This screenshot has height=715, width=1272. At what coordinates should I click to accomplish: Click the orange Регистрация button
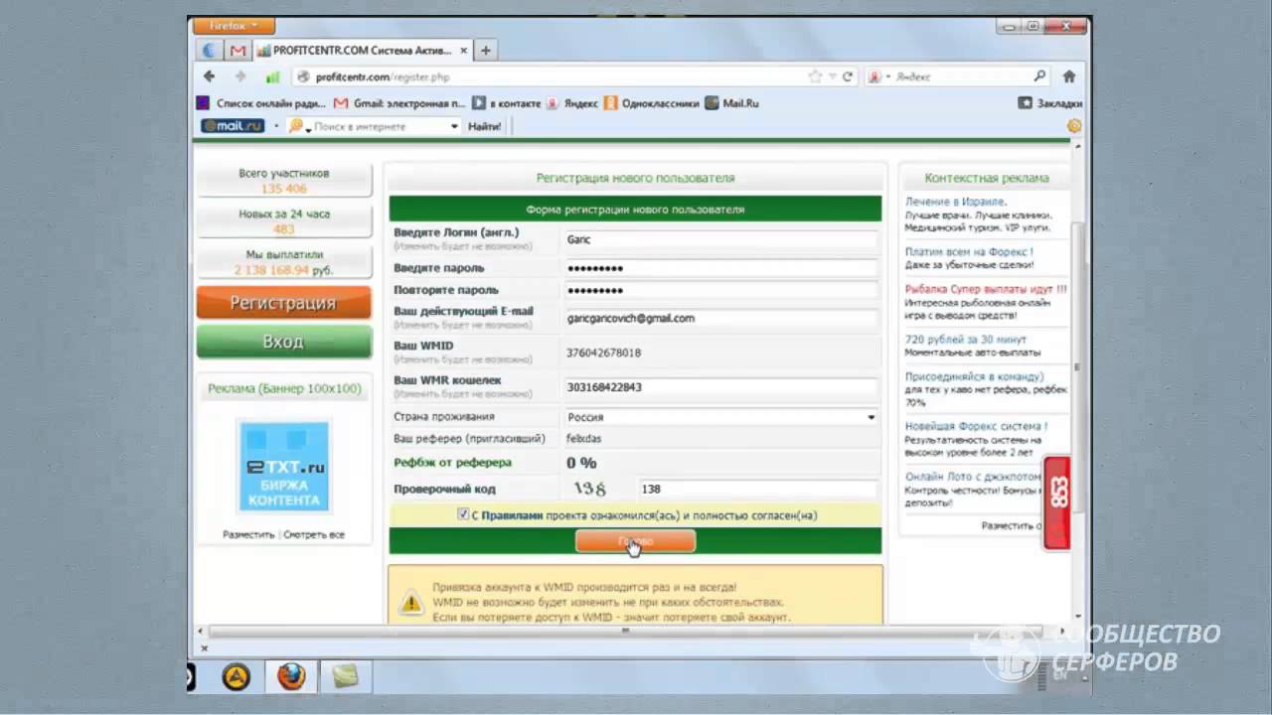tap(283, 303)
